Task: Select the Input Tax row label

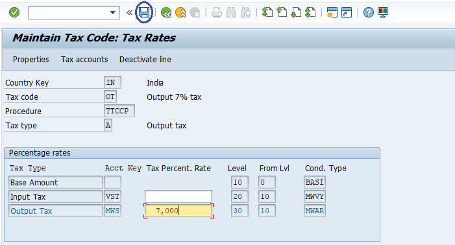Action: tap(56, 196)
